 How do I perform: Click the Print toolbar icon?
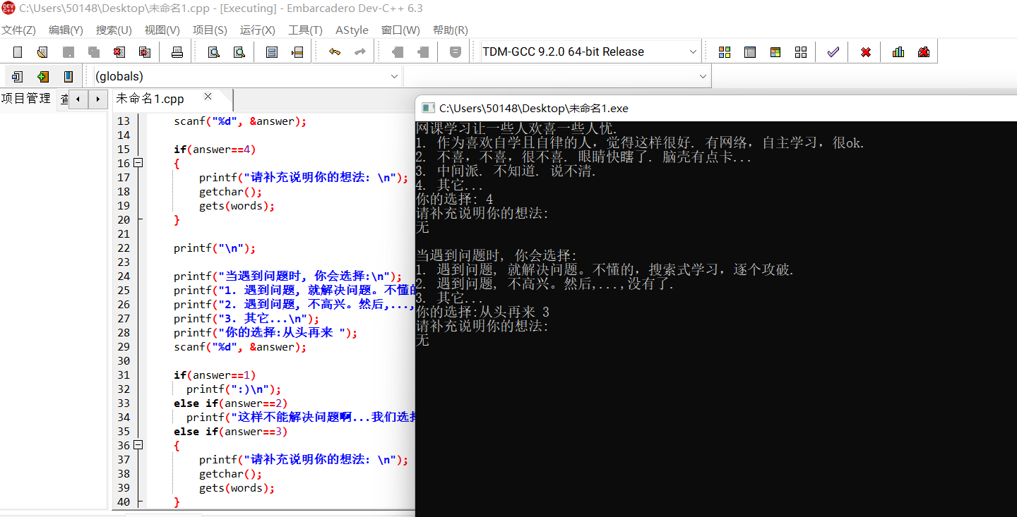coord(177,52)
